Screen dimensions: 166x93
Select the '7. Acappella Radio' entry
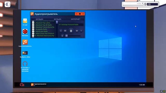(40, 29)
